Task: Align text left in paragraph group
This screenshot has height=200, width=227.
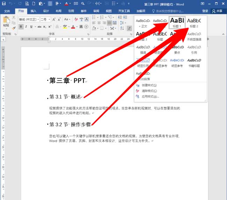Action: coord(94,23)
